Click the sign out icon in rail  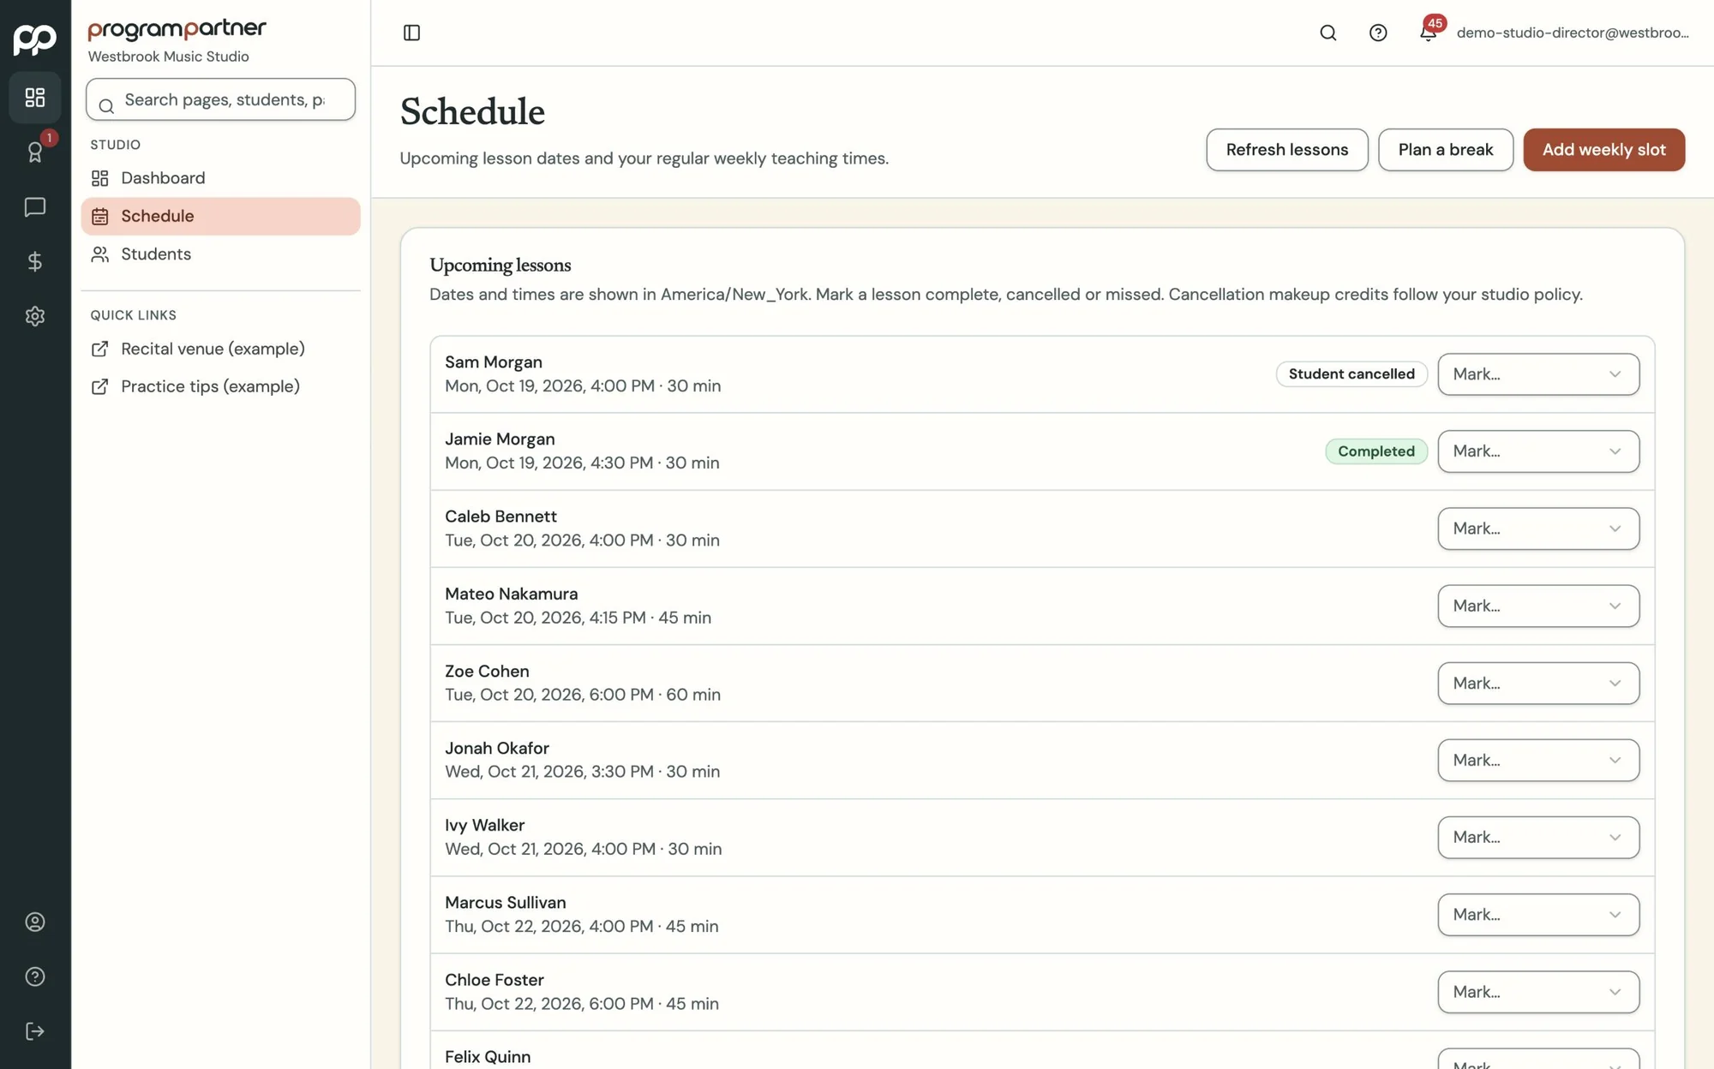35,1031
